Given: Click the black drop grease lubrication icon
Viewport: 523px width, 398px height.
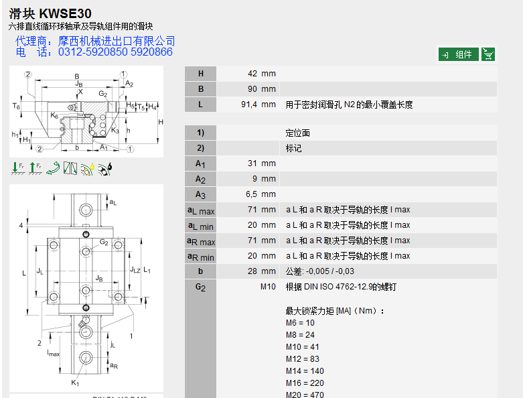Looking at the screenshot, I should [x=104, y=169].
